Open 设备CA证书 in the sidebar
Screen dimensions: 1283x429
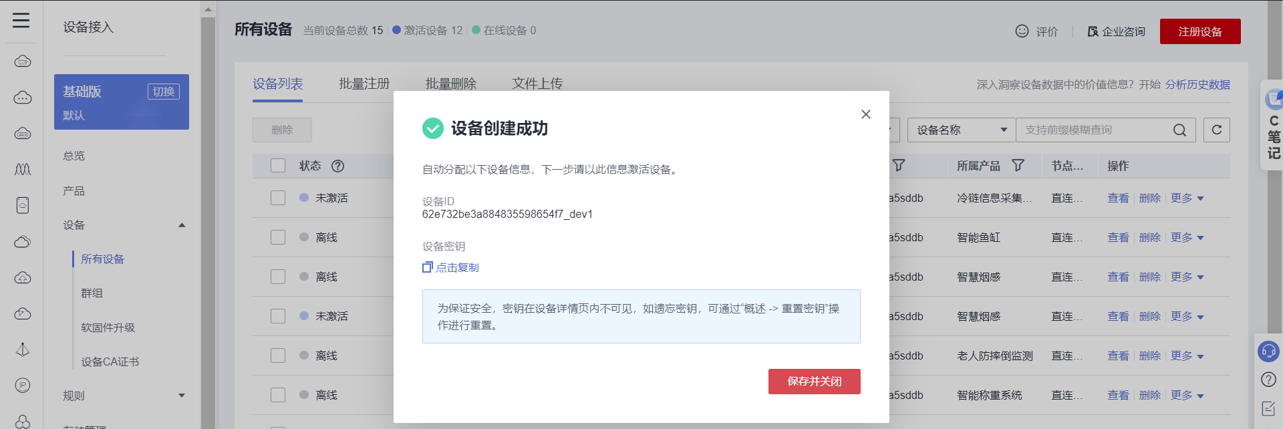110,362
